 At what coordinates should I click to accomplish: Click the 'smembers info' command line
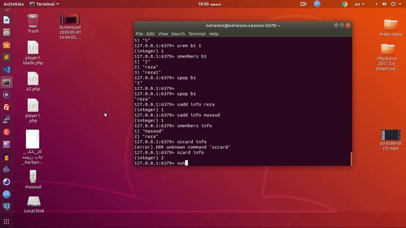[173, 125]
